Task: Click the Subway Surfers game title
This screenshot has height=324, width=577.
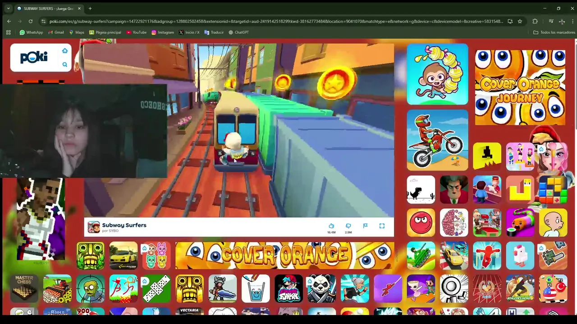Action: [x=124, y=225]
